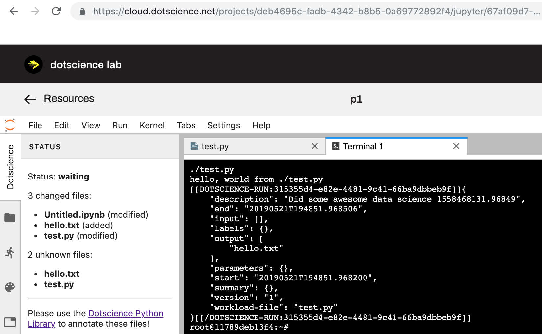
Task: Open the Run menu
Action: (120, 125)
